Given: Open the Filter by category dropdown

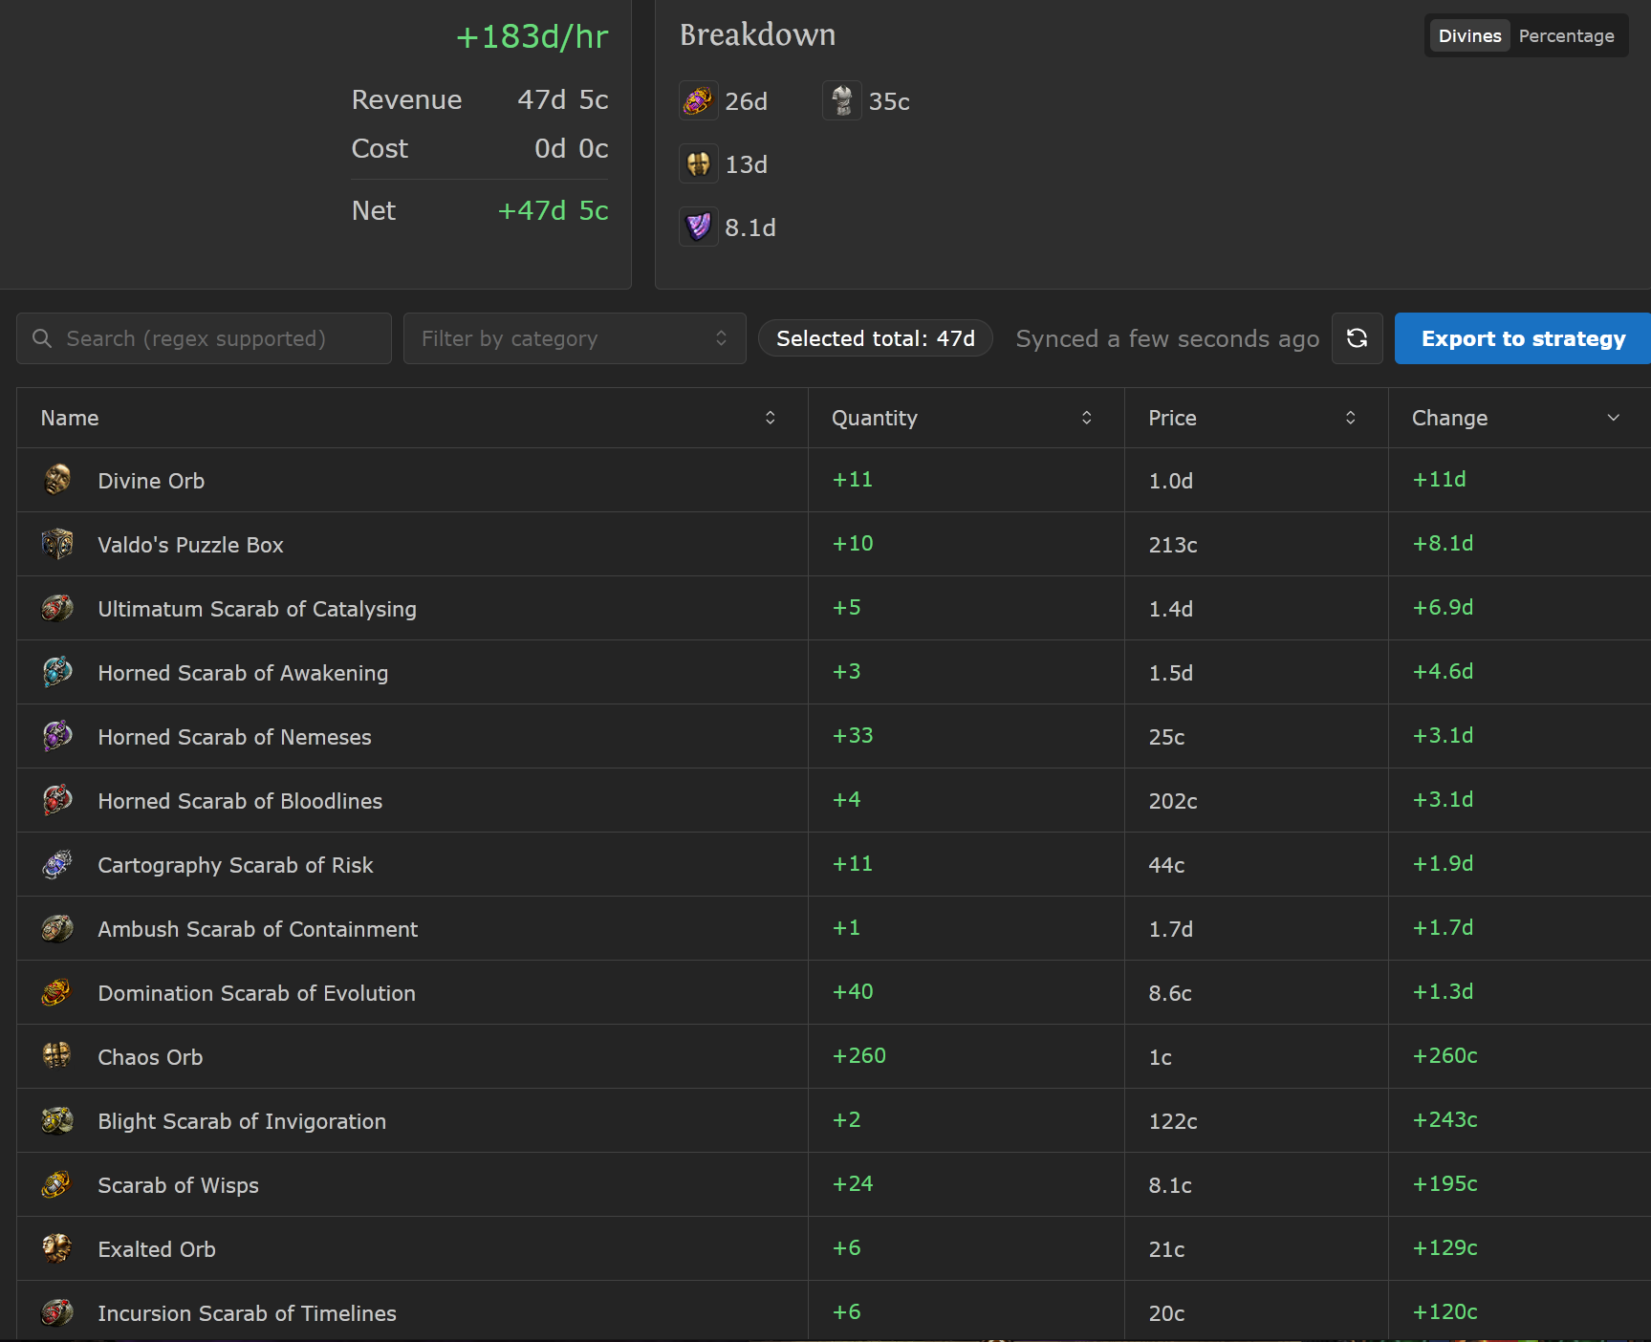Looking at the screenshot, I should (575, 338).
